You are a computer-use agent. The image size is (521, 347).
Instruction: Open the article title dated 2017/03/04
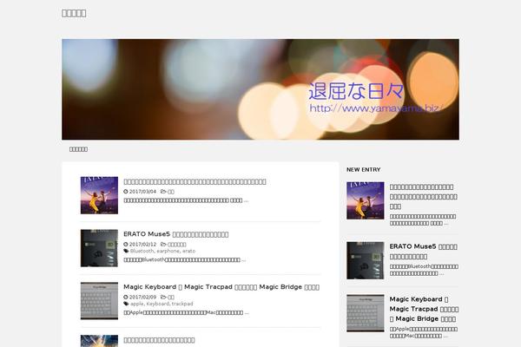pos(195,181)
